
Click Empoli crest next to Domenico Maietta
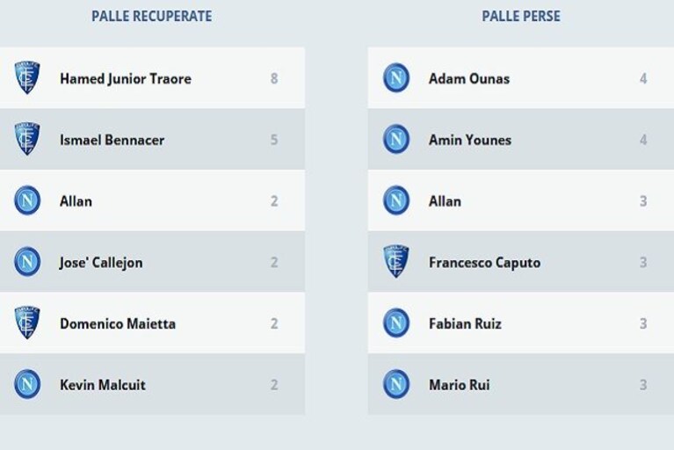[27, 323]
